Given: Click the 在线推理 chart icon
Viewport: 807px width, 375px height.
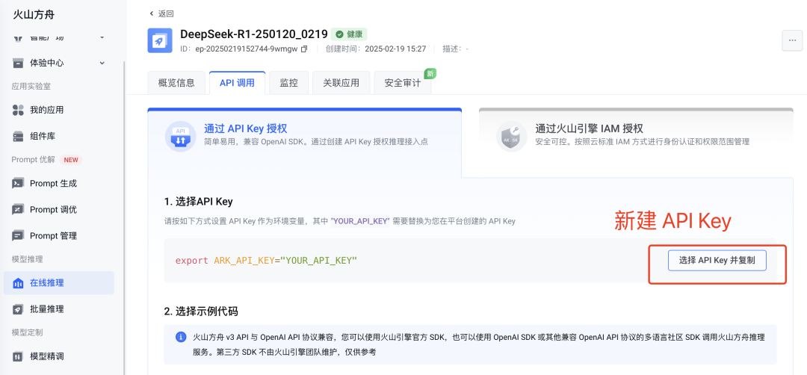Looking at the screenshot, I should click(19, 283).
